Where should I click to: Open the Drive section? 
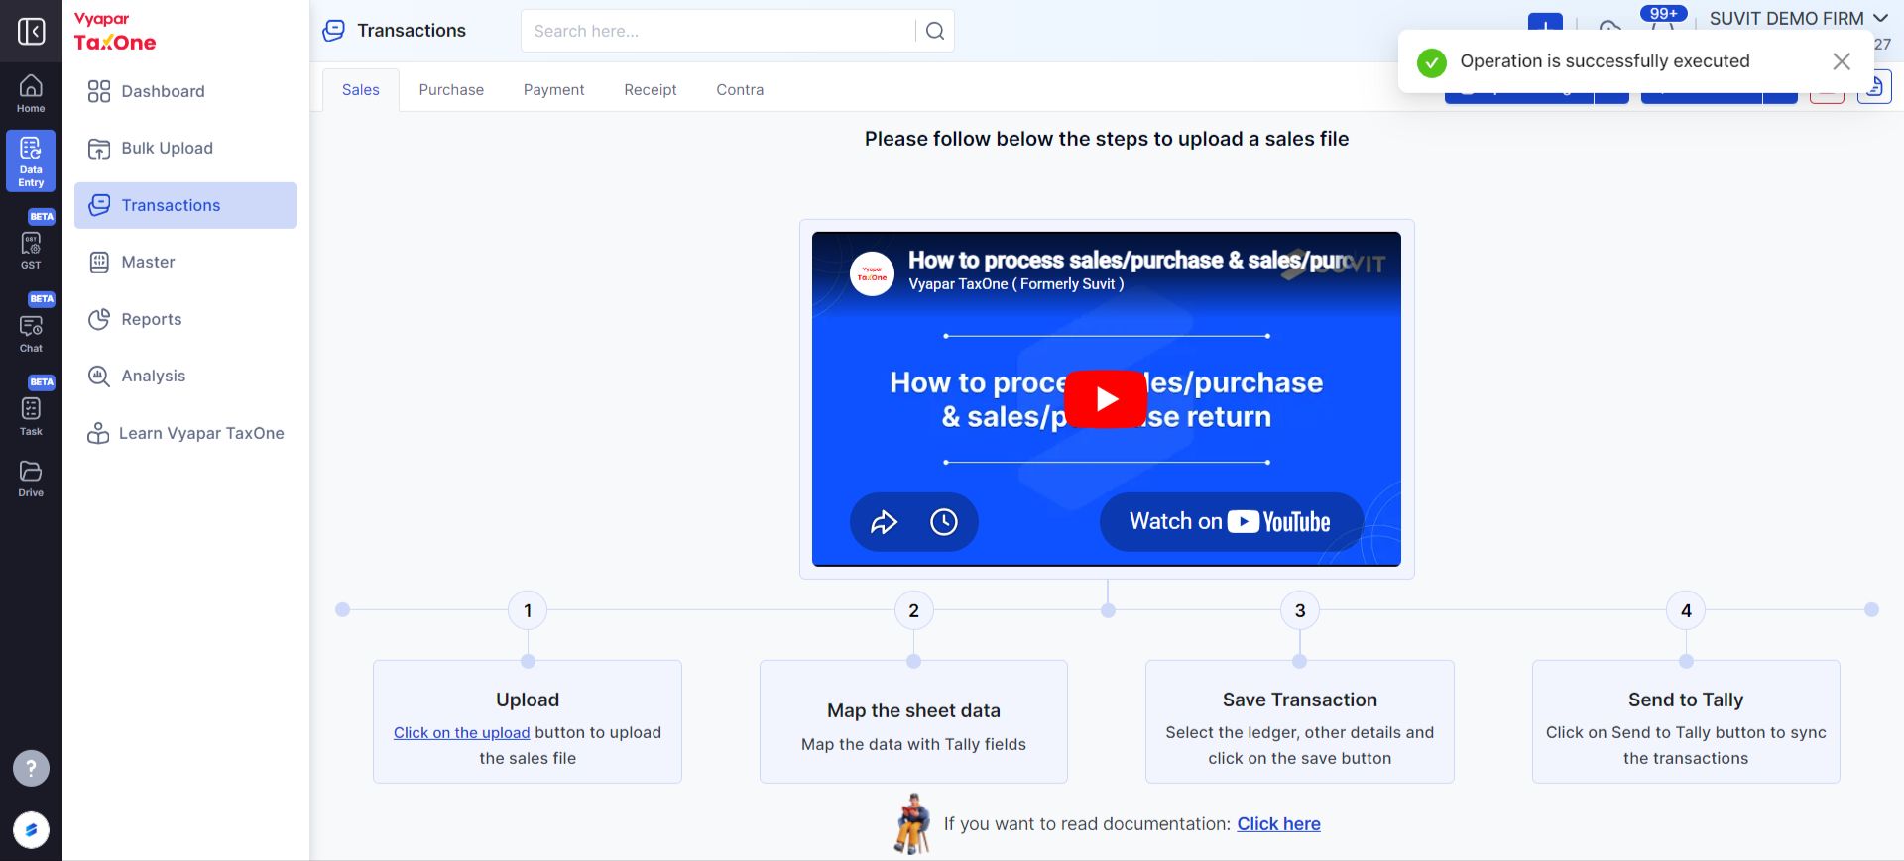click(x=31, y=479)
